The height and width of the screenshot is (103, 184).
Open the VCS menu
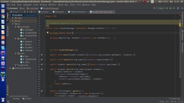point(78,5)
